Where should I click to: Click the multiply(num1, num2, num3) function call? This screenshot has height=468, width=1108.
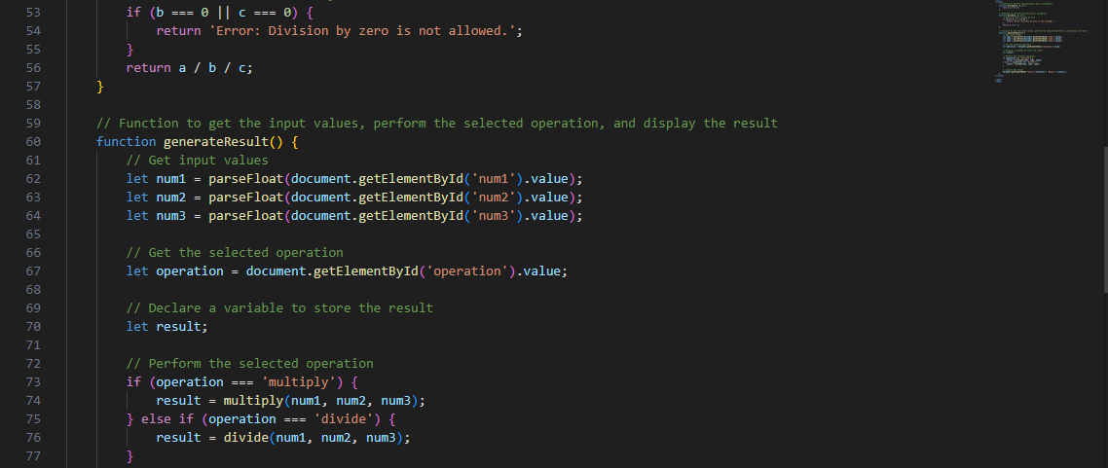point(324,401)
